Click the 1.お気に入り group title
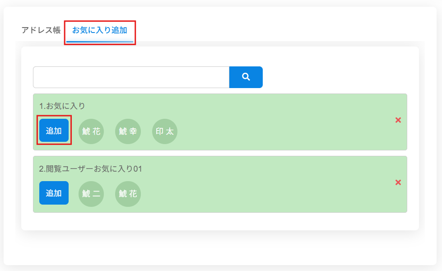 [62, 106]
